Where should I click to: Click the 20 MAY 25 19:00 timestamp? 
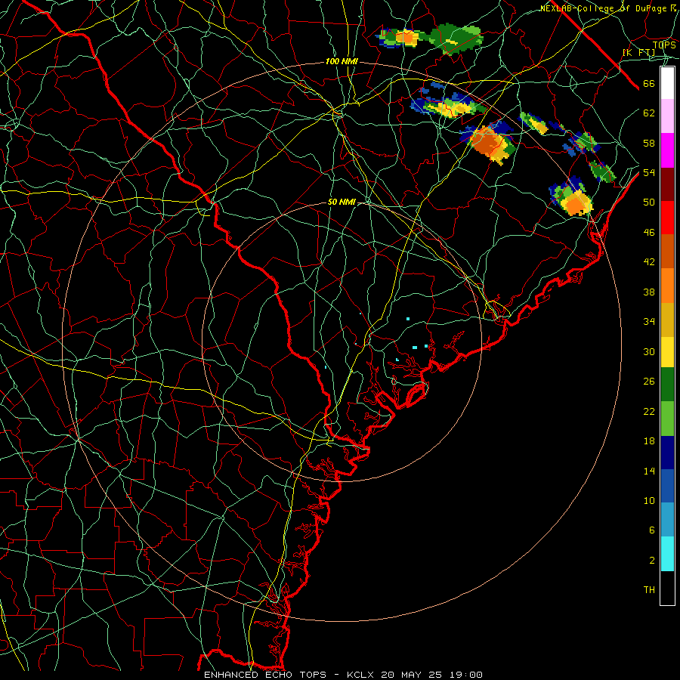coord(431,675)
